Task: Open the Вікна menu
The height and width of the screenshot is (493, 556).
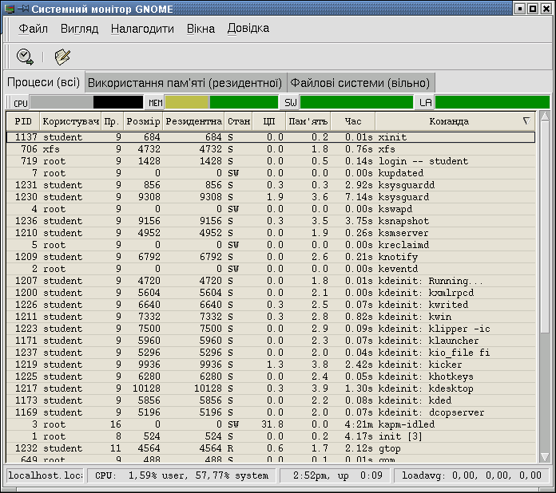Action: (x=201, y=29)
